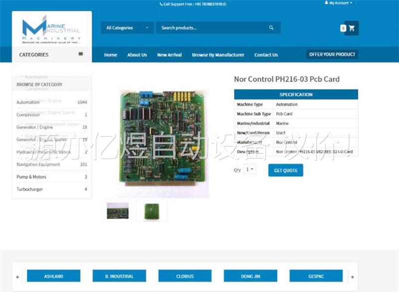Click the carousel right arrow
Screen dimensions: 399x292
point(352,277)
